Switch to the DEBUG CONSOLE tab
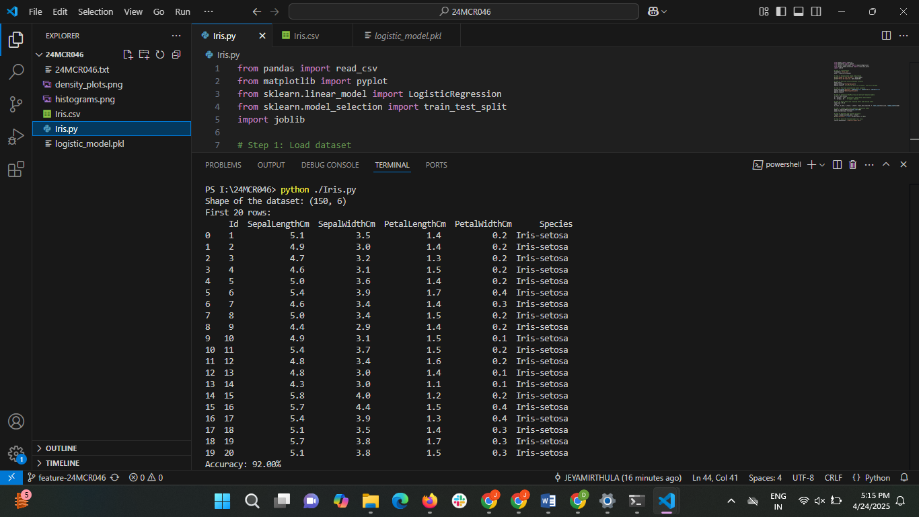 click(x=330, y=165)
